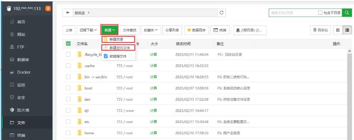Viewport: 354px width, 140px height.
Task: Click the 数据同步 button
Action: [x=196, y=30]
